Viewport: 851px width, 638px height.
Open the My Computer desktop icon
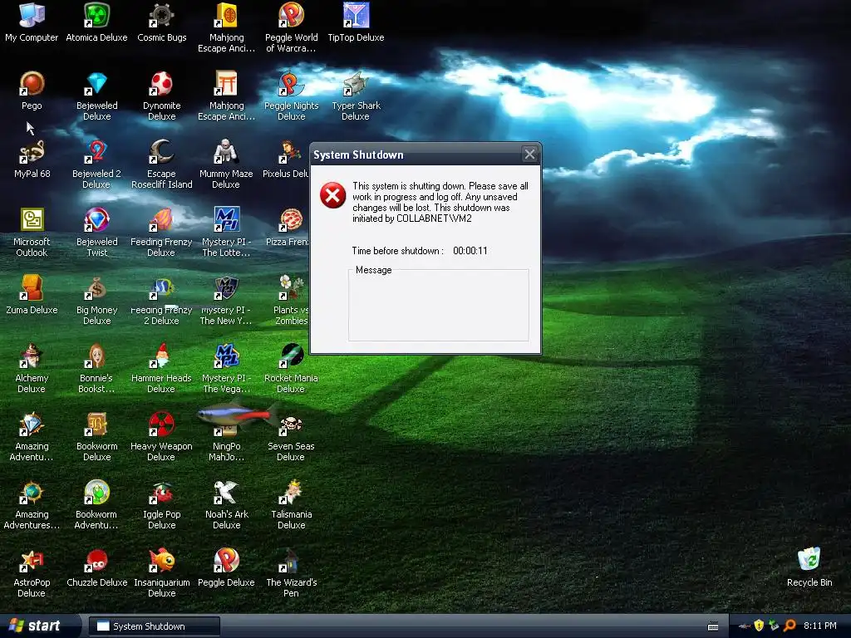(x=32, y=22)
